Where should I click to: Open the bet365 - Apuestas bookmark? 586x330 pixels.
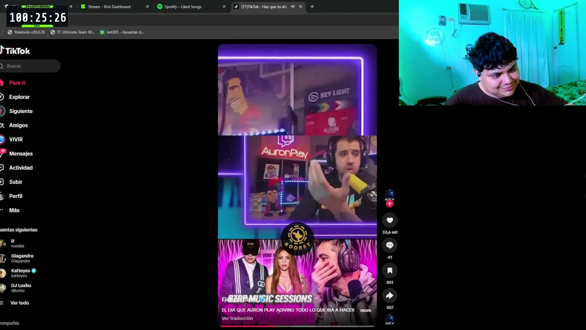pos(122,32)
